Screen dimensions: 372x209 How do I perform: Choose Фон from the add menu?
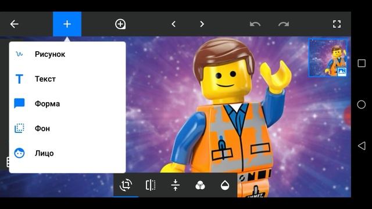(67, 128)
